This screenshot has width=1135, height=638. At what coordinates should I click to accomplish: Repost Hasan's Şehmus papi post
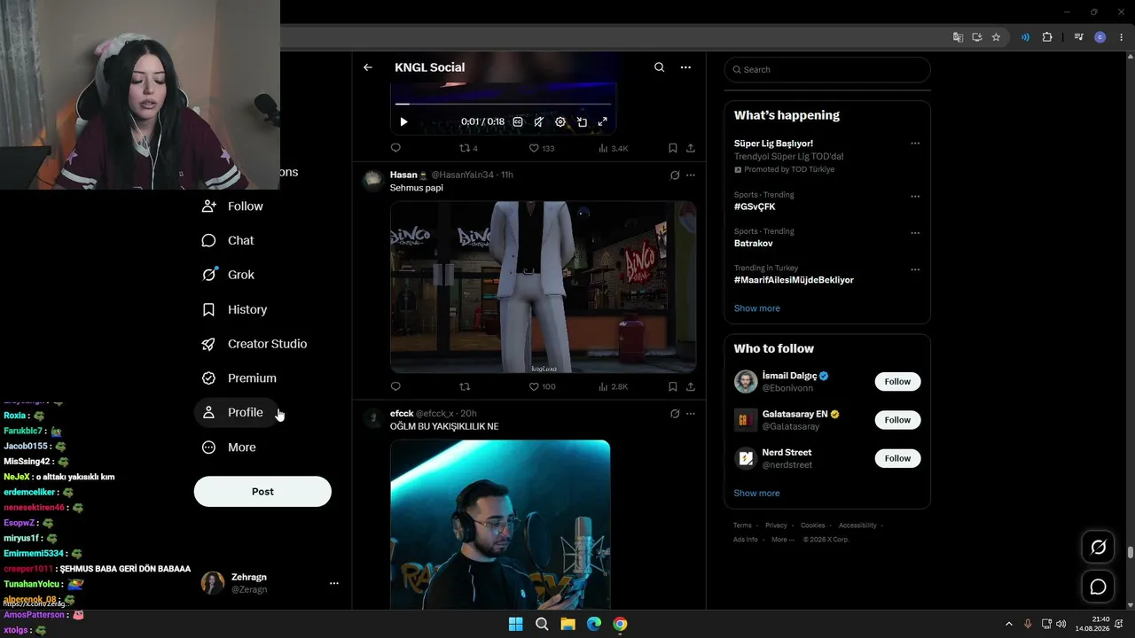click(465, 386)
